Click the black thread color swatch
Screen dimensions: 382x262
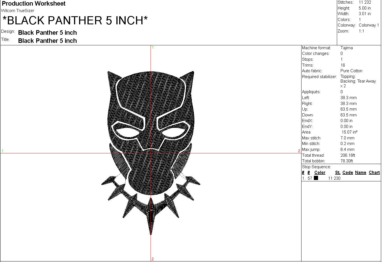pos(316,178)
